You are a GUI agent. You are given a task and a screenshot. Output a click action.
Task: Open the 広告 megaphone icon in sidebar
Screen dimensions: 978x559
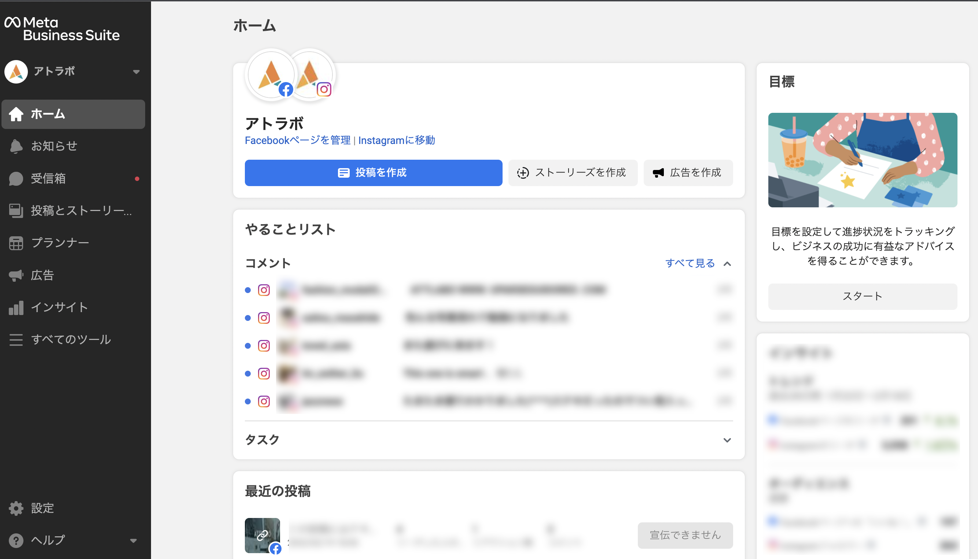point(16,275)
